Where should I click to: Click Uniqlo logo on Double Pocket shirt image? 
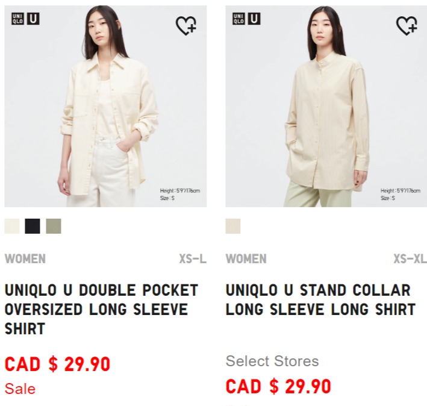[17, 19]
